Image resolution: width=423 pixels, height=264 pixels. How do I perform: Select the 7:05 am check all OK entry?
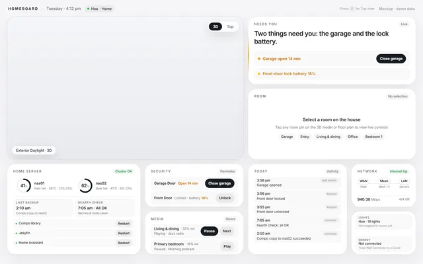[297, 222]
